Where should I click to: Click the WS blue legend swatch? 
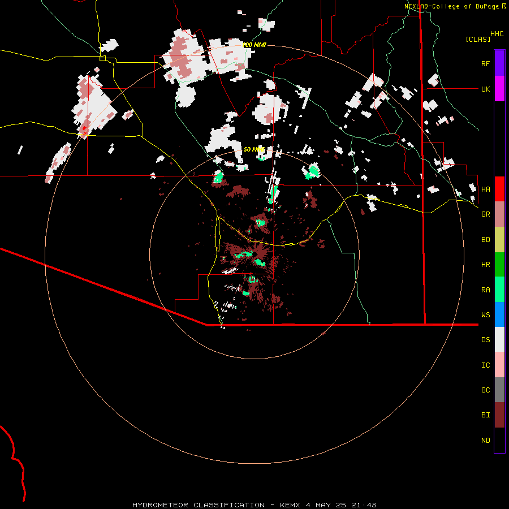tap(499, 314)
